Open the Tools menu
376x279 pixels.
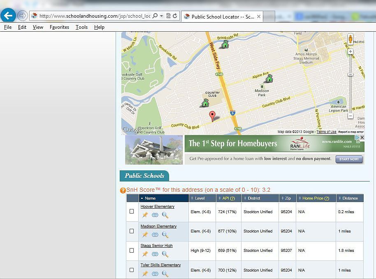81,27
